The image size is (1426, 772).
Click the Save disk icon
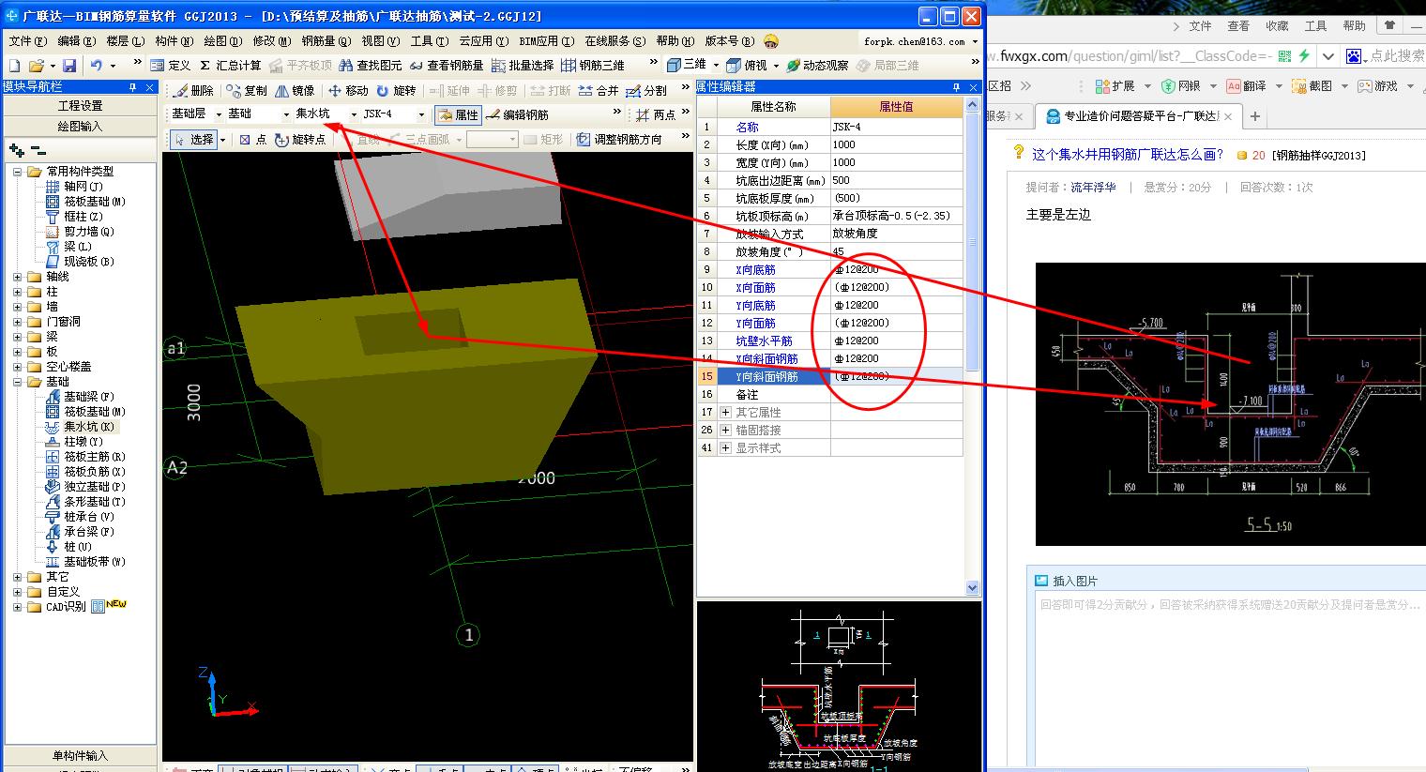point(68,66)
